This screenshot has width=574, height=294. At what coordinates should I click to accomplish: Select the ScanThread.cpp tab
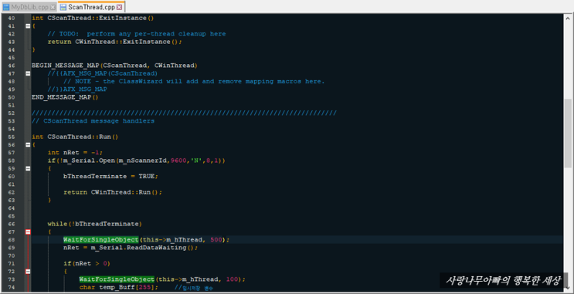click(91, 7)
